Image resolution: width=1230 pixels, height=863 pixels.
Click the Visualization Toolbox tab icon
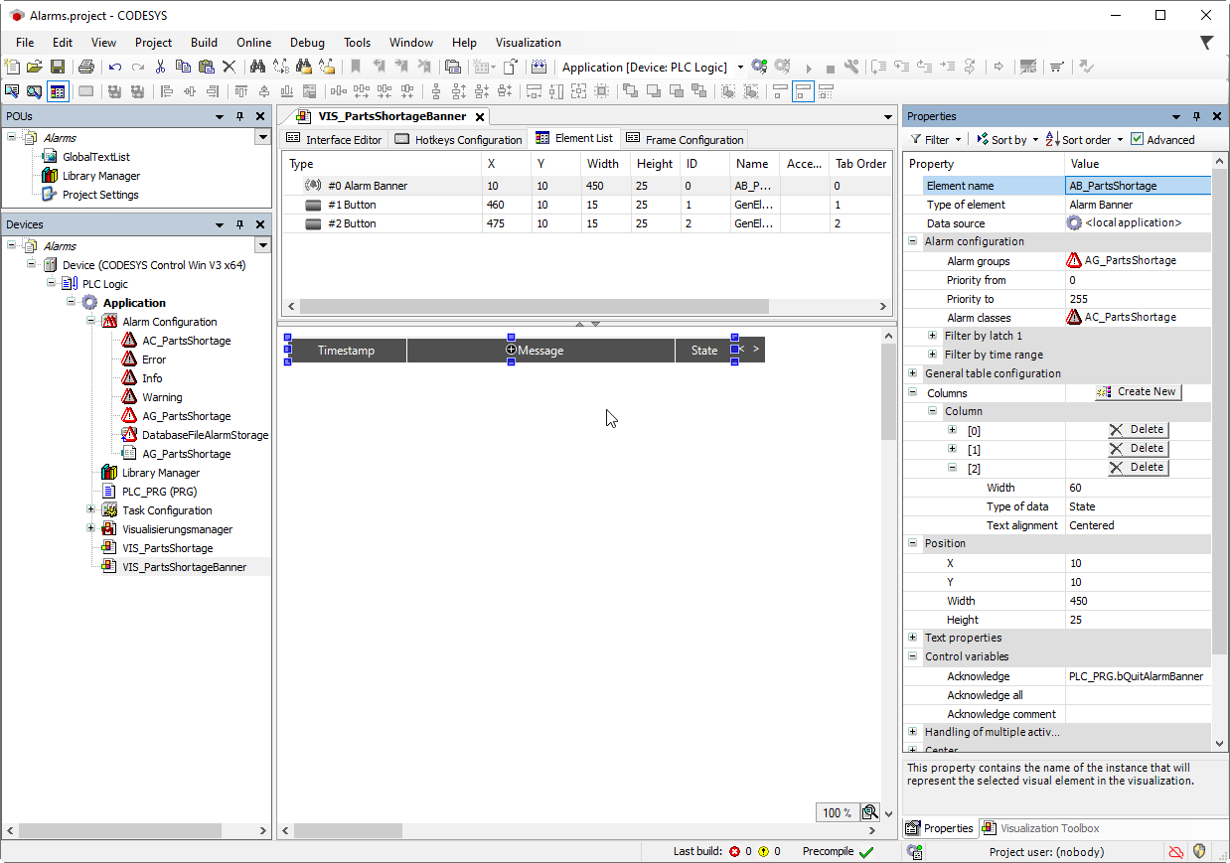[x=989, y=828]
